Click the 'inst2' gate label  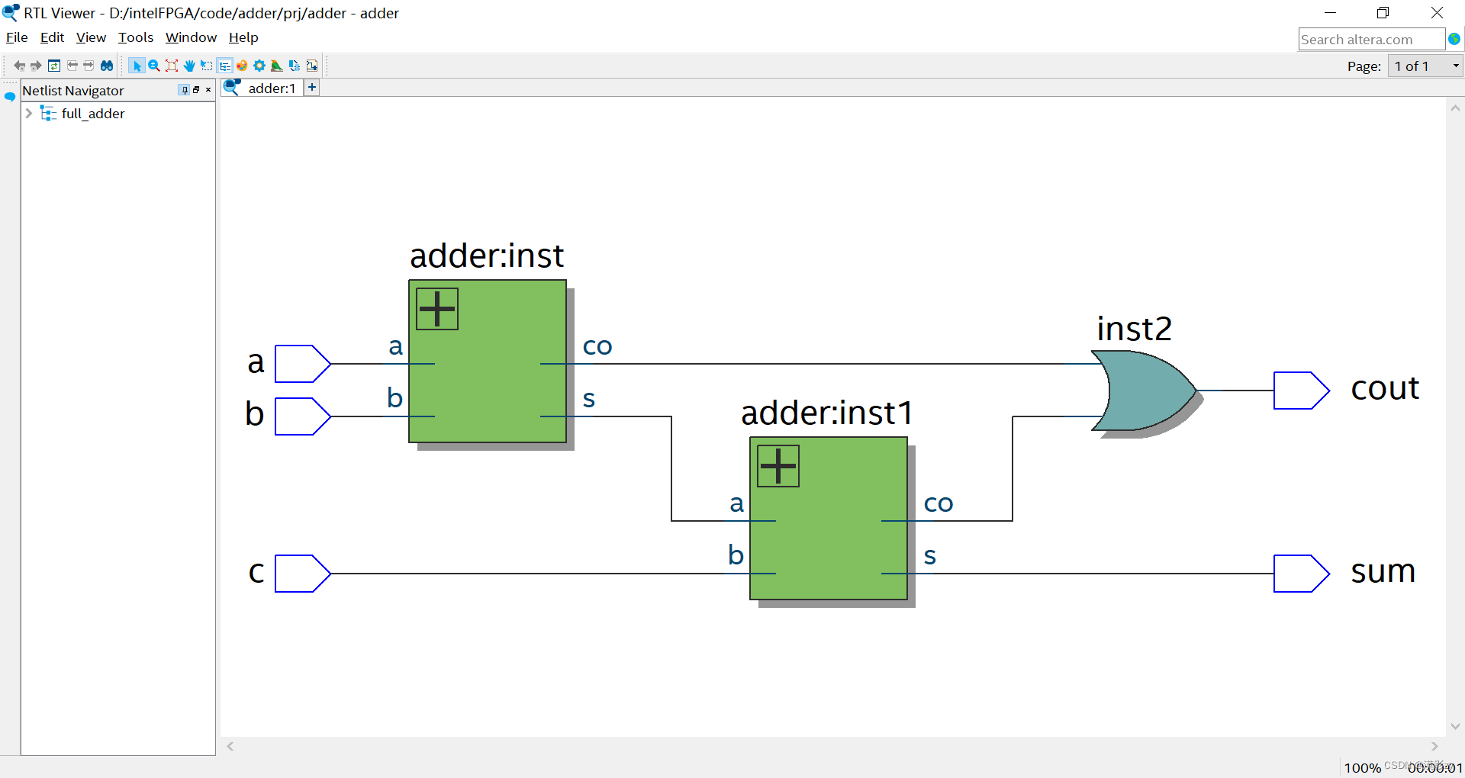pos(1134,330)
